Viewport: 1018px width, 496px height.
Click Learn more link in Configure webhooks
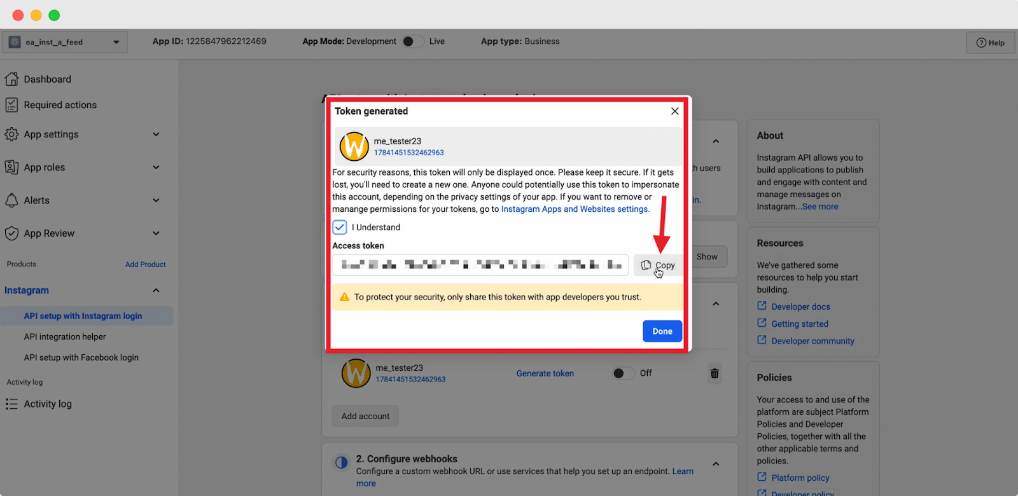click(x=683, y=471)
